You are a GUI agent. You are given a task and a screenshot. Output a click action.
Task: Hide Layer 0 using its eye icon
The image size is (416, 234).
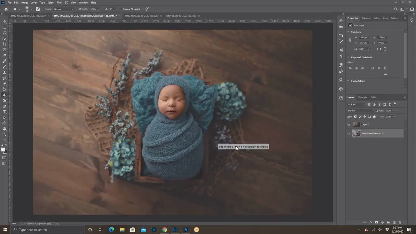[x=349, y=124]
